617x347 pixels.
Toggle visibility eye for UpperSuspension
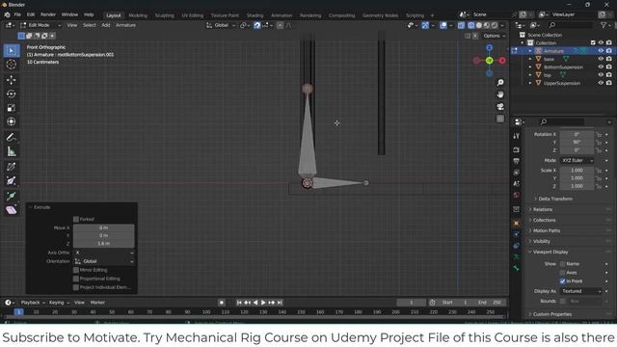tap(601, 83)
